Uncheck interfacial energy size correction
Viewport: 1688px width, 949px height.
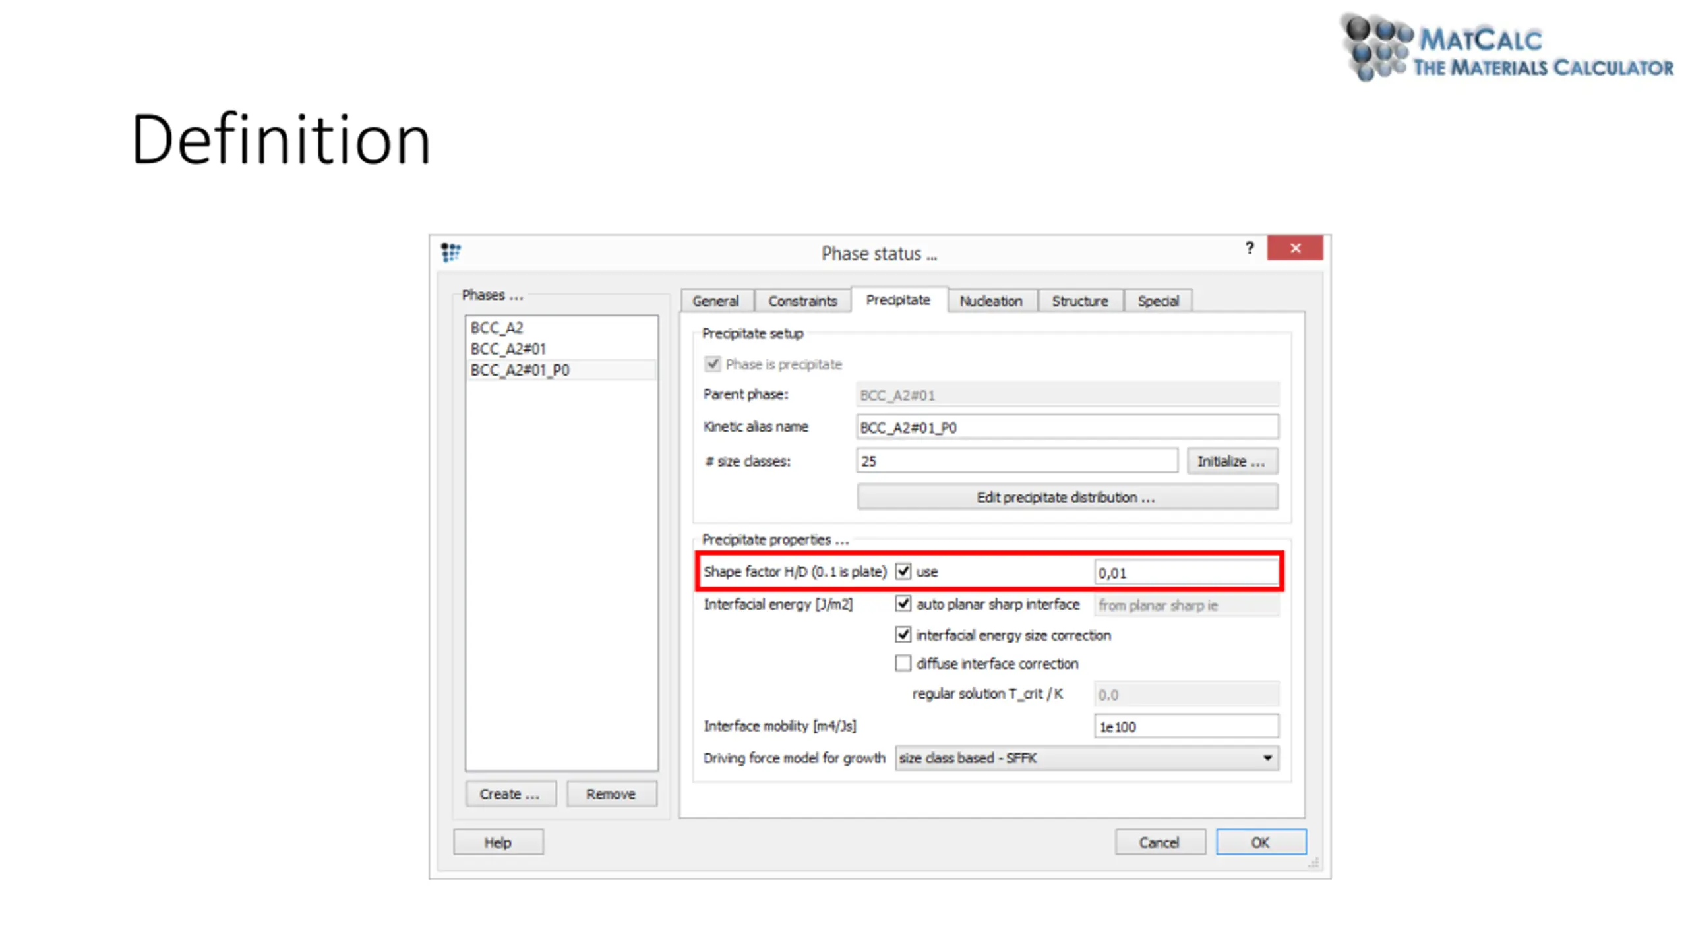click(x=903, y=635)
